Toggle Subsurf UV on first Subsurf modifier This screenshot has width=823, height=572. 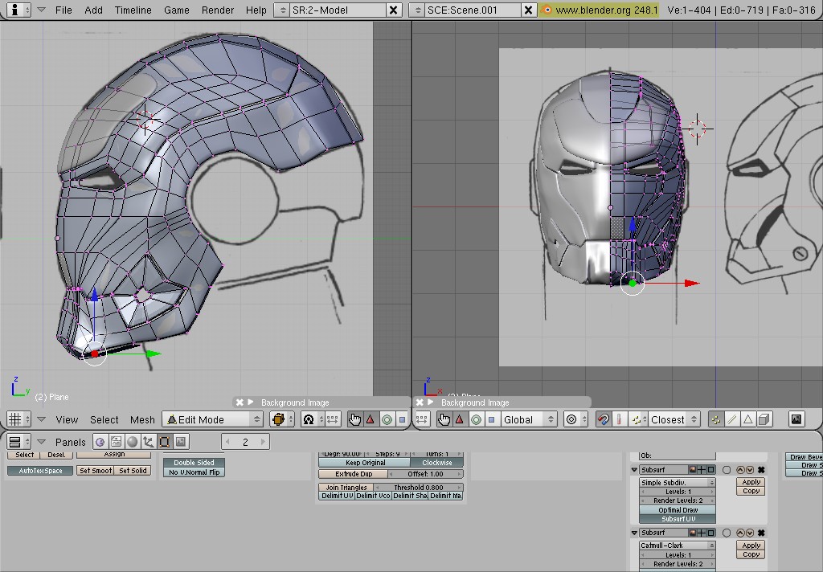[x=678, y=518]
